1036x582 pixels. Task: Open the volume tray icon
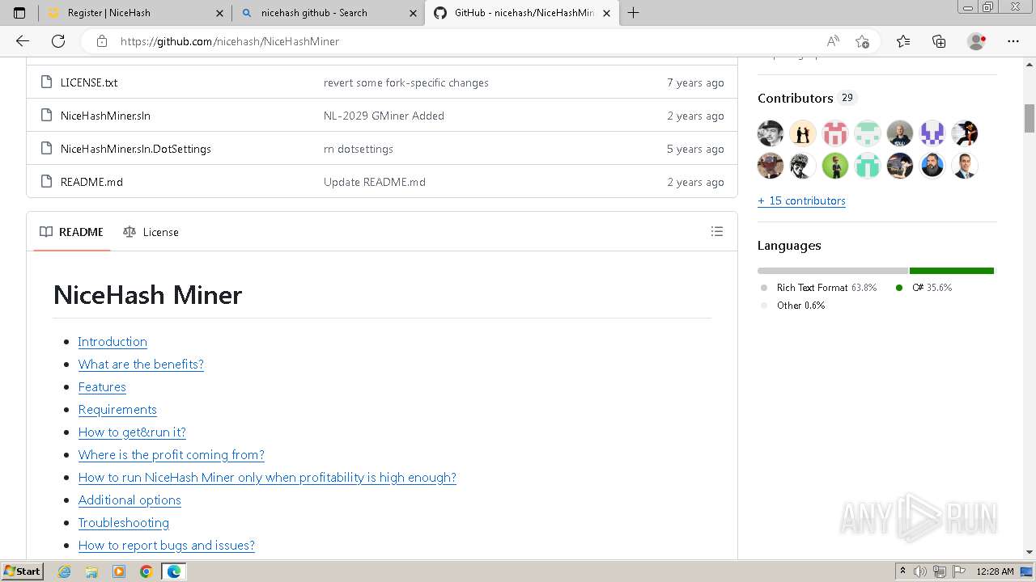pos(920,571)
